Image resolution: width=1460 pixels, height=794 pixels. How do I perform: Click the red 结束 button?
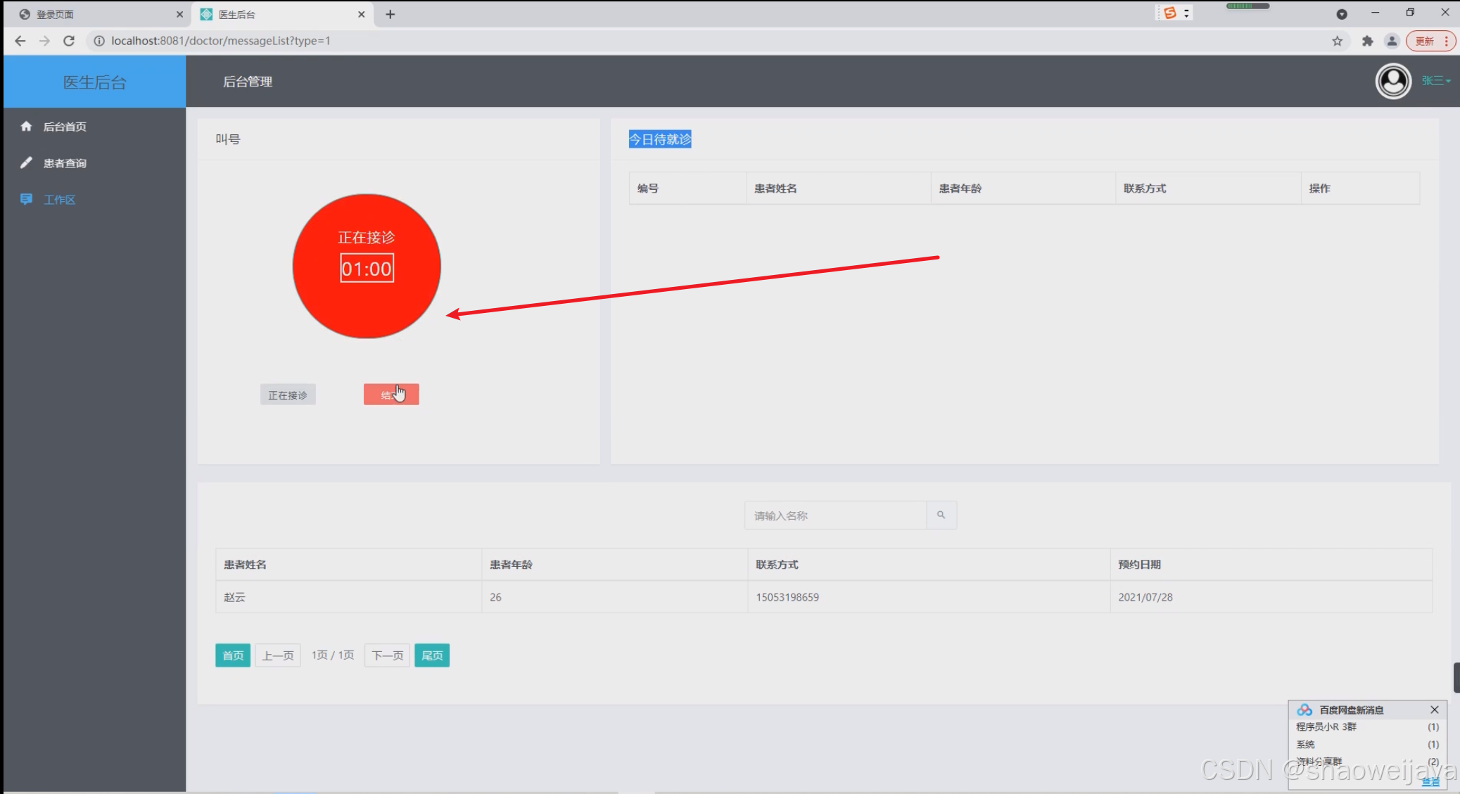(391, 395)
